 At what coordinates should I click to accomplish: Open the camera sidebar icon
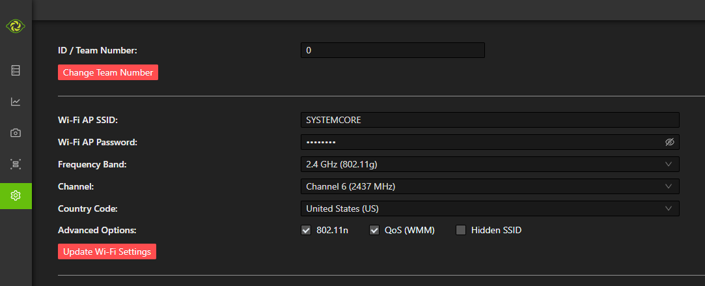[x=16, y=133]
